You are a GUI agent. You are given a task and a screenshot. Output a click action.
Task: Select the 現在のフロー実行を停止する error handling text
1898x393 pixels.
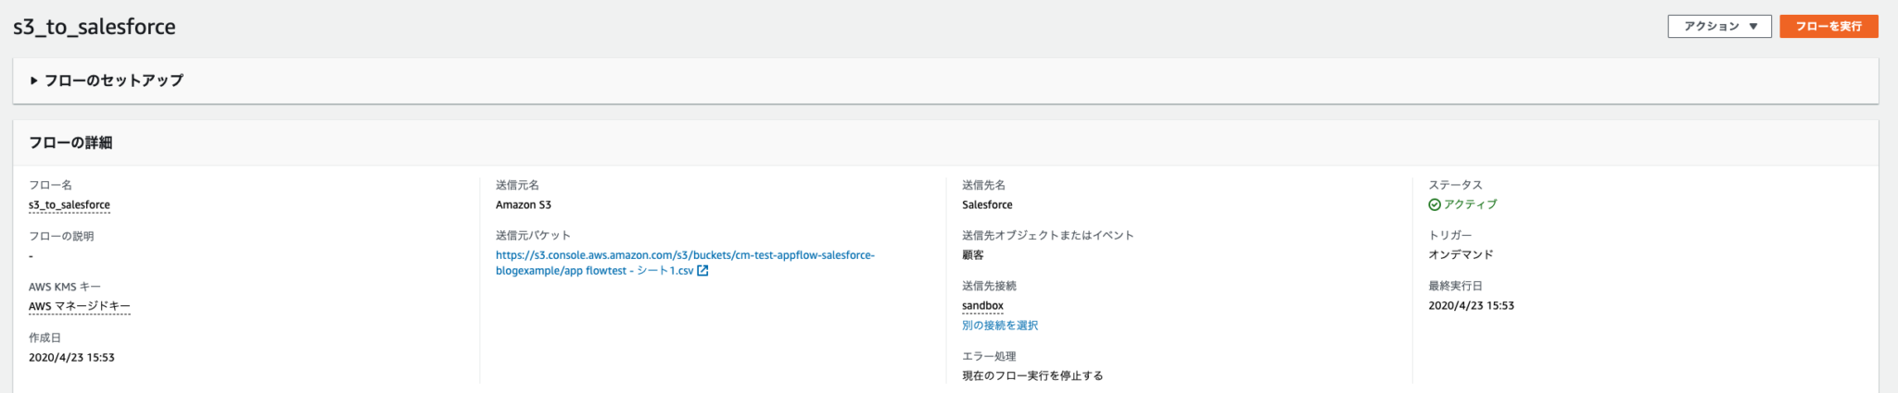pyautogui.click(x=1032, y=376)
